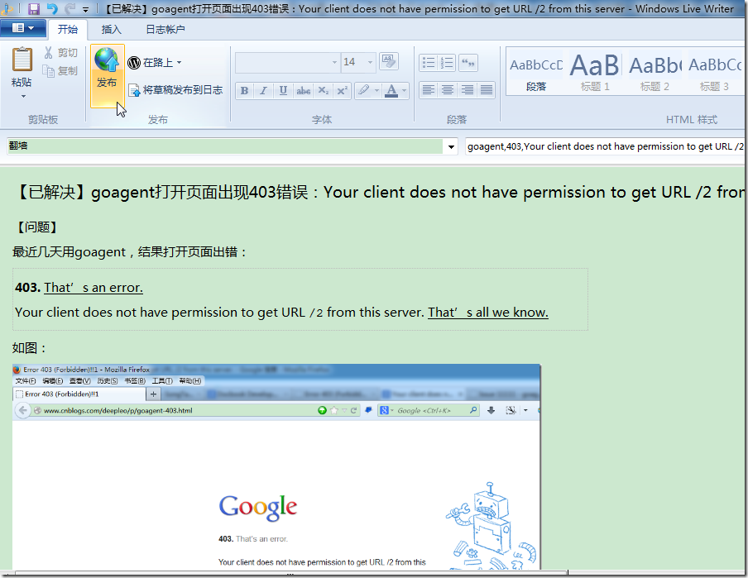Click the Undo arrow in title bar
Screen dimensions: 748x578
pyautogui.click(x=52, y=8)
